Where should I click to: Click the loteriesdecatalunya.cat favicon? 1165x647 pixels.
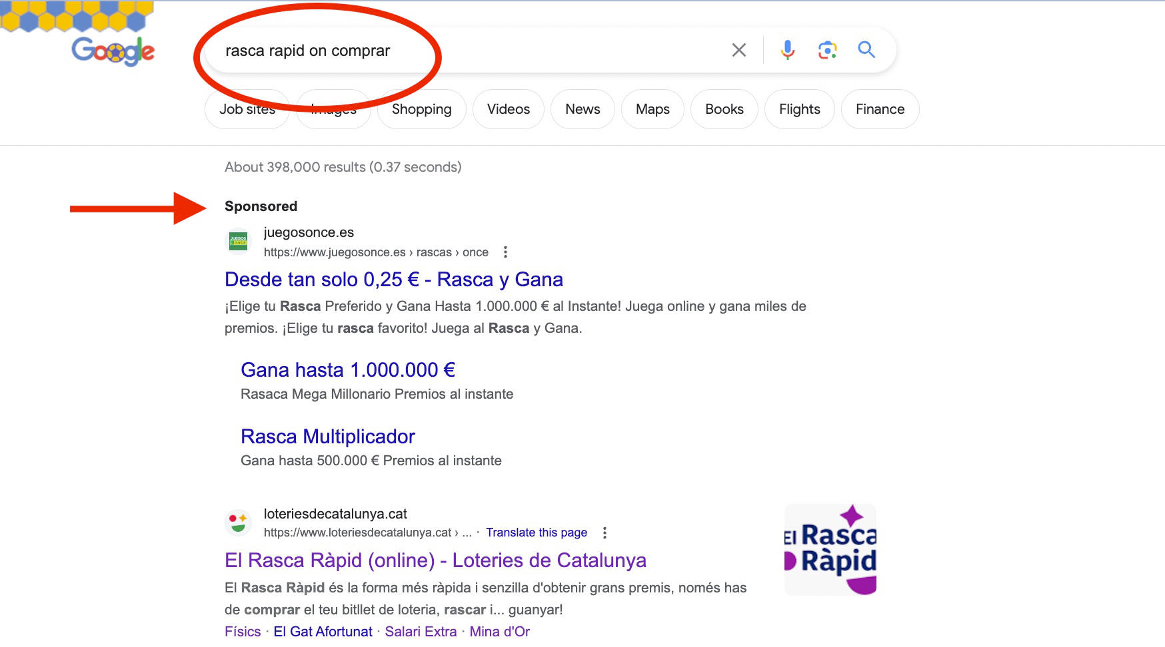click(x=238, y=523)
